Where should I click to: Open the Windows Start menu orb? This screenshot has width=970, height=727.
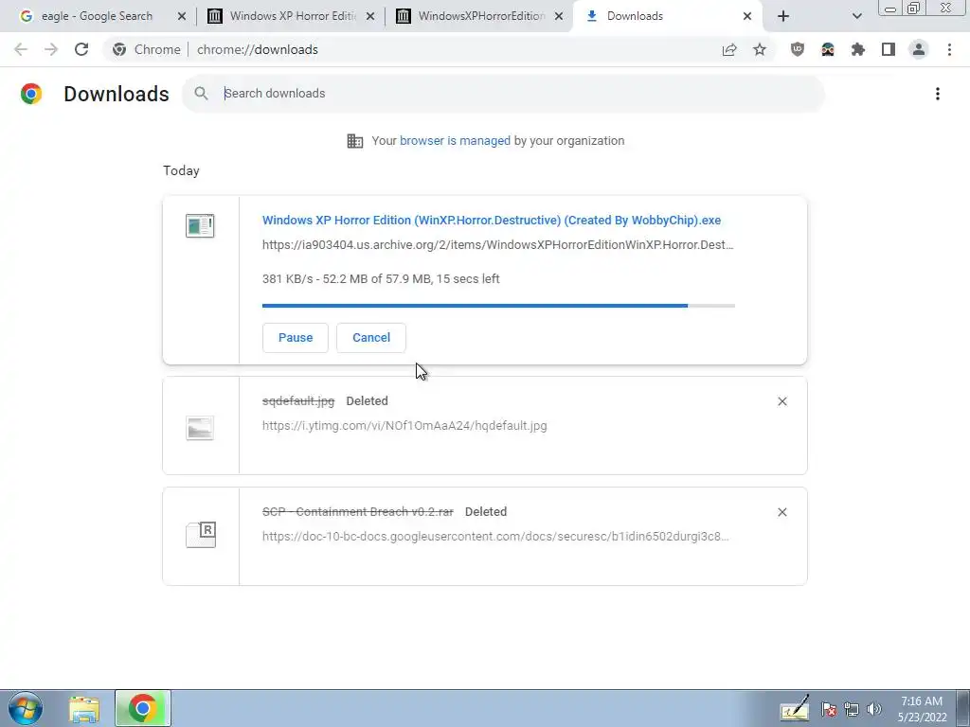26,708
